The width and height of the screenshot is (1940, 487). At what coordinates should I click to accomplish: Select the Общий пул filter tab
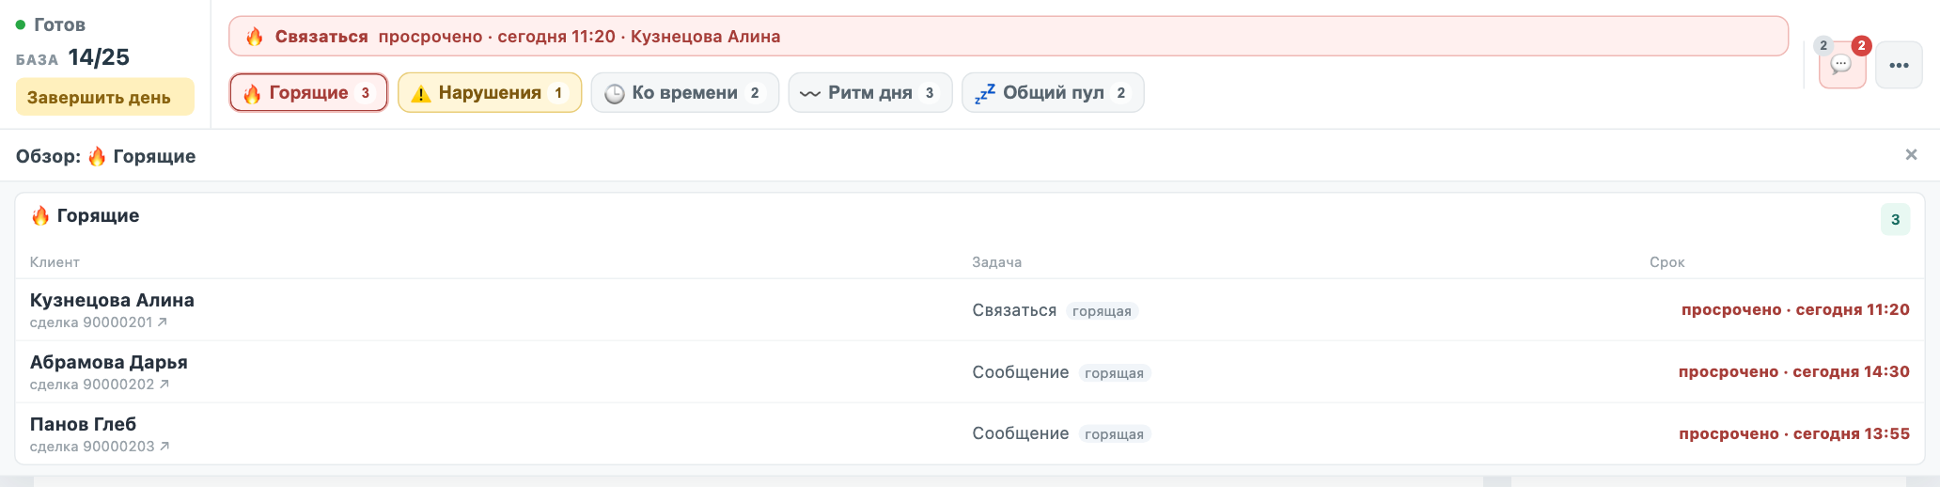click(x=1053, y=93)
